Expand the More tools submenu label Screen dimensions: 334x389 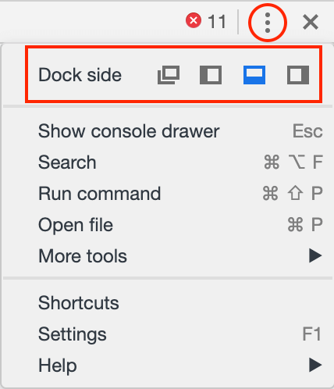tap(83, 256)
